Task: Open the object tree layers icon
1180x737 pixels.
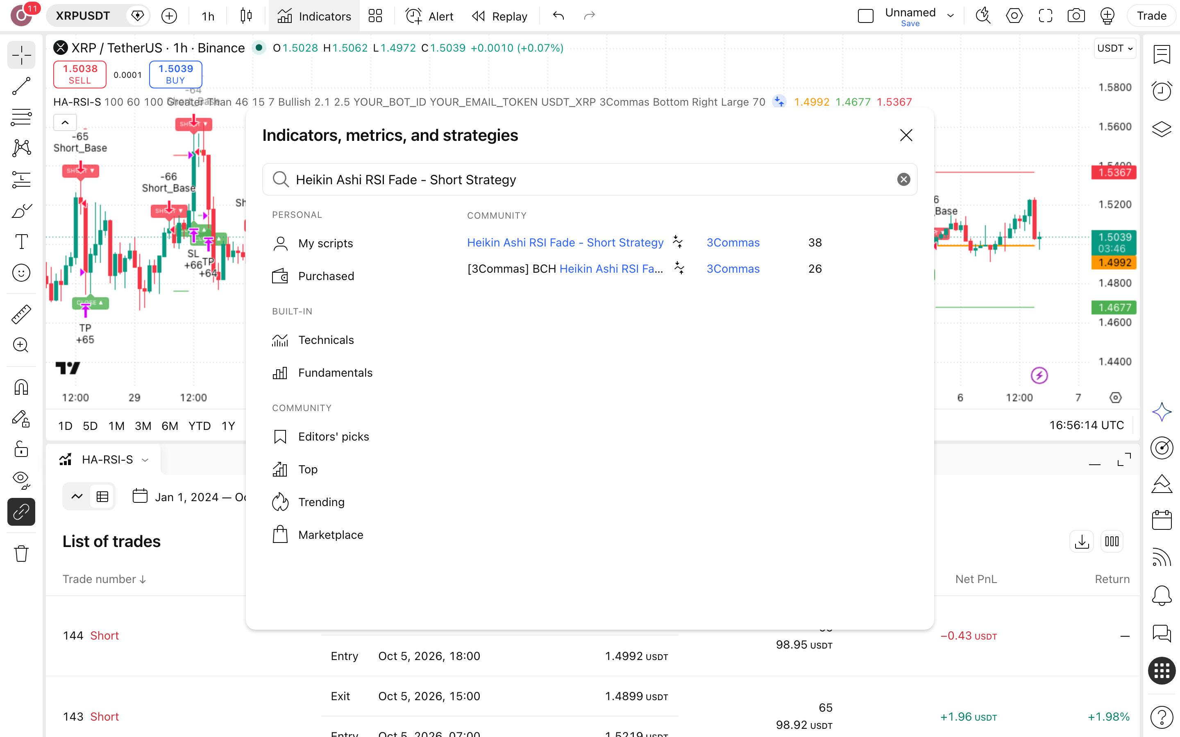Action: 1162,129
